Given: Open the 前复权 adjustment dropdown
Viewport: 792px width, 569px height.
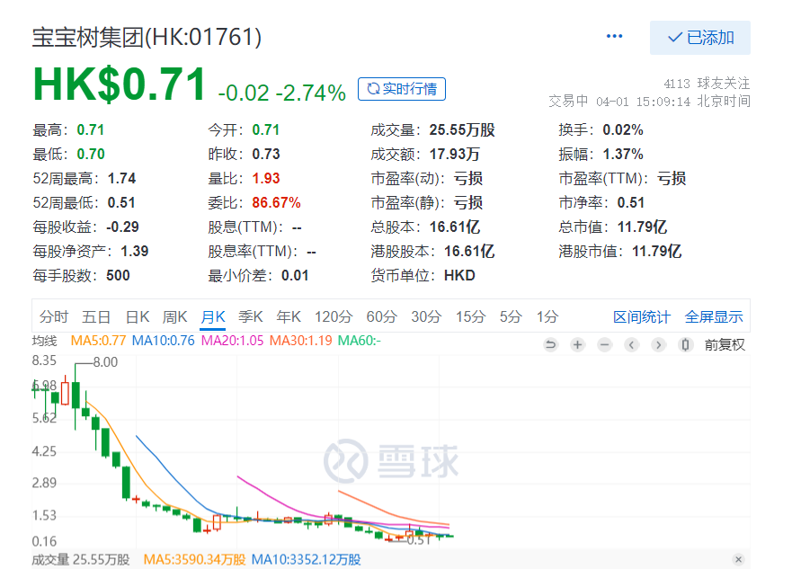Looking at the screenshot, I should 725,344.
